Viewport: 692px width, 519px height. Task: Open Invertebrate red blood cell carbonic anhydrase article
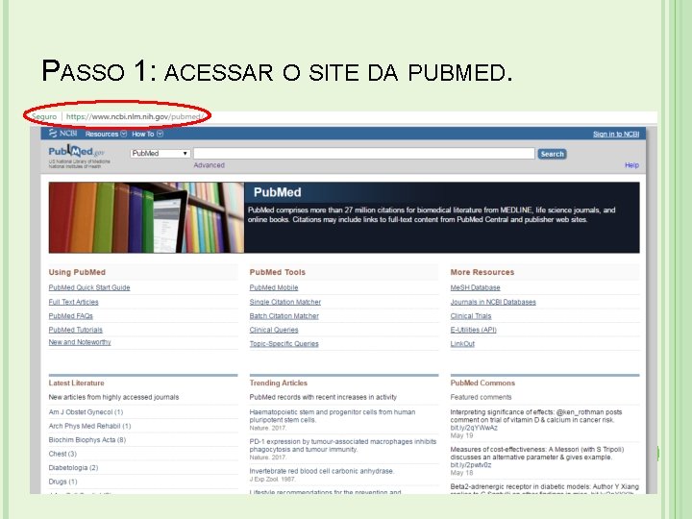321,471
